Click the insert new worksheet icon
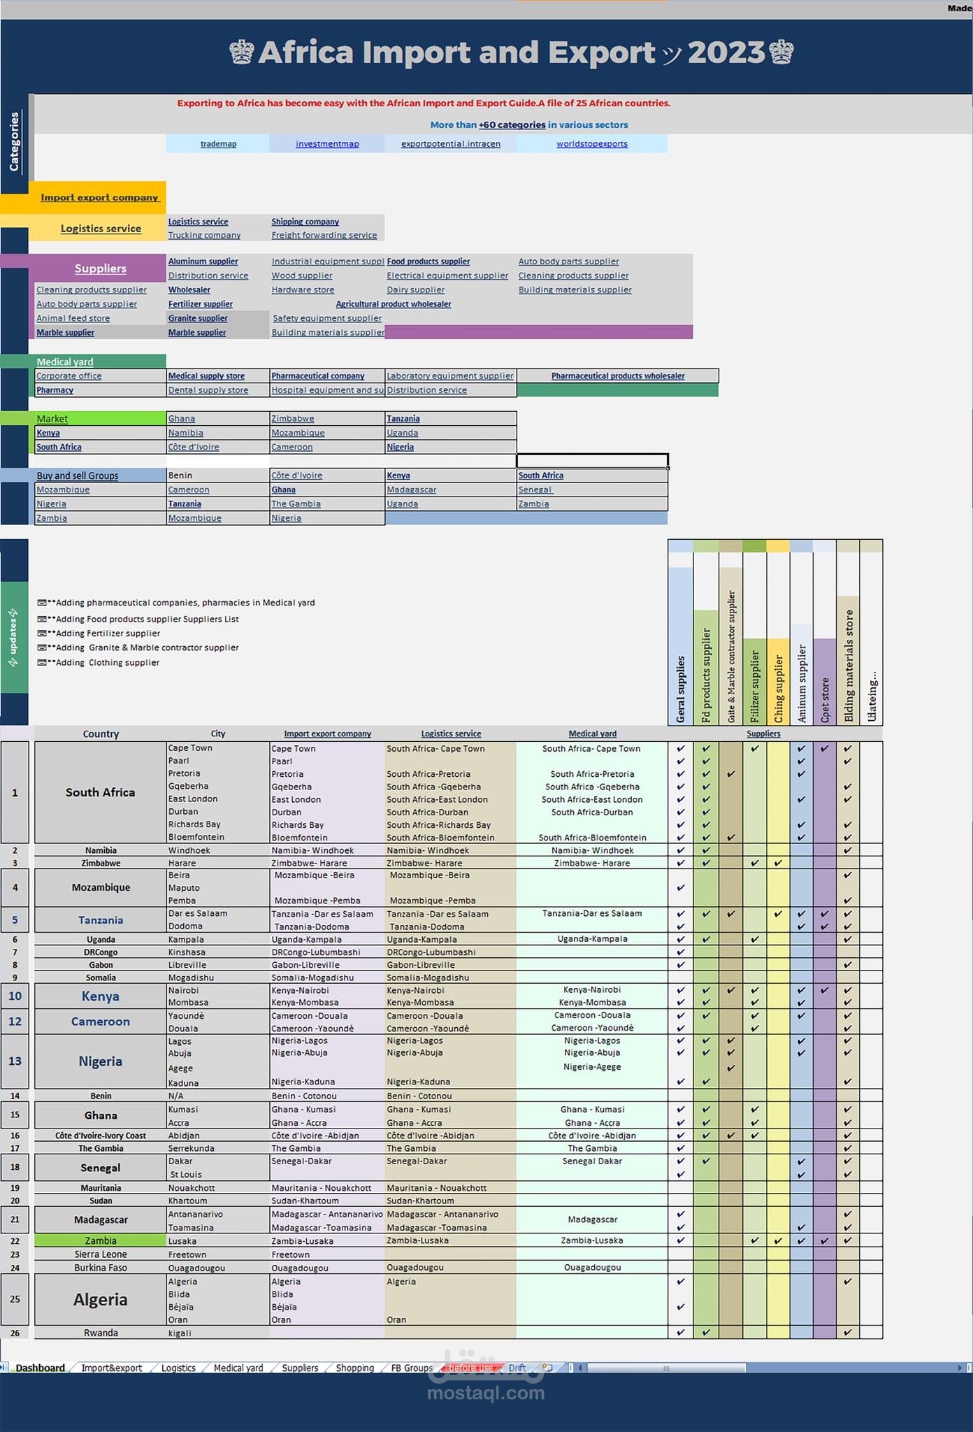The height and width of the screenshot is (1432, 973). click(547, 1368)
